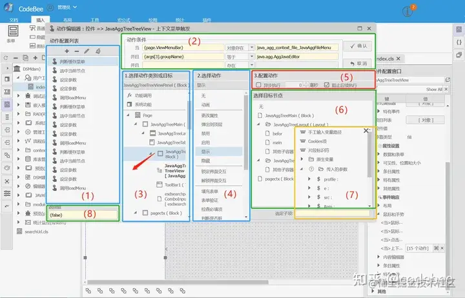Click the DSM library icon in project tree

pyautogui.click(x=17, y=69)
